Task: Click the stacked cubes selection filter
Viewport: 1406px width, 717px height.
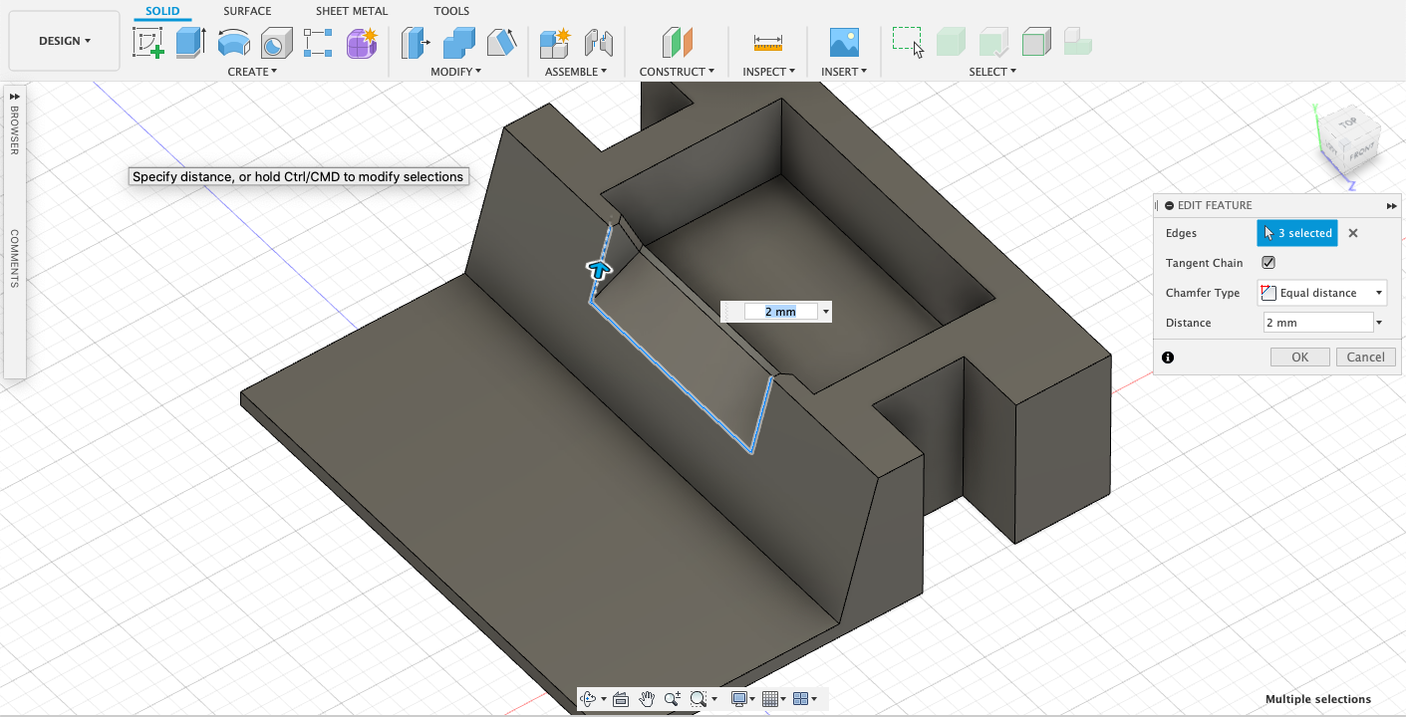Action: [1078, 43]
